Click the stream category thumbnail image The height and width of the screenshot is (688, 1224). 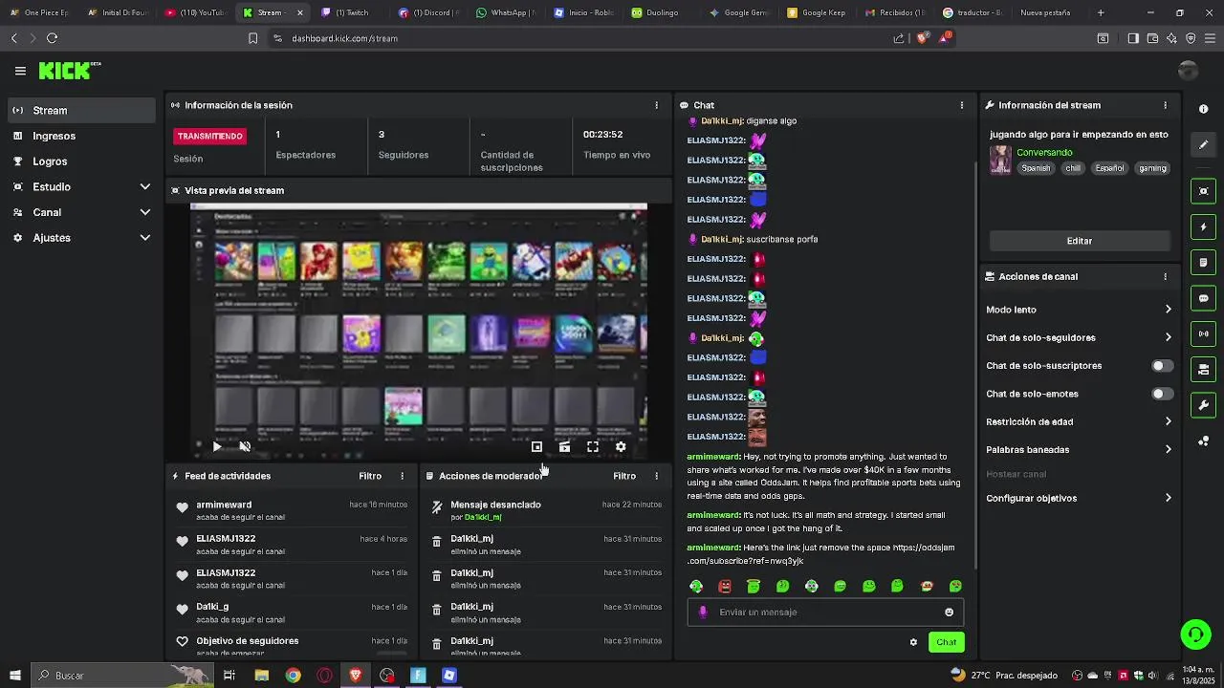pyautogui.click(x=1000, y=160)
